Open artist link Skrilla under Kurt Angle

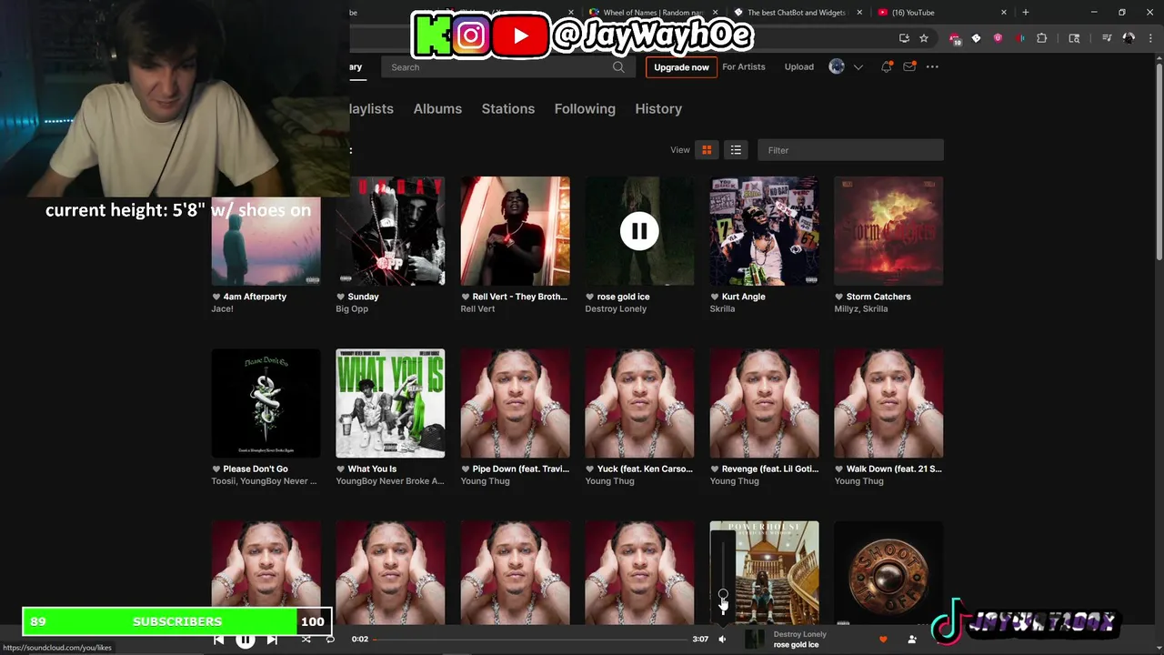click(722, 309)
